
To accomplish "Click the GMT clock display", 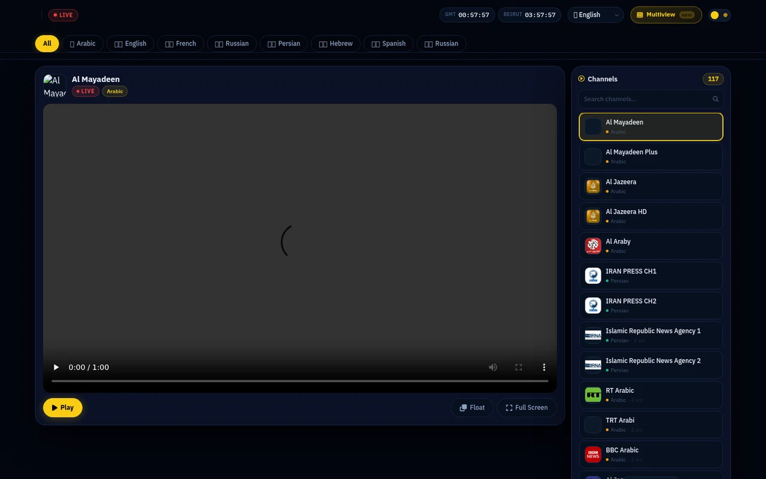I will 467,15.
